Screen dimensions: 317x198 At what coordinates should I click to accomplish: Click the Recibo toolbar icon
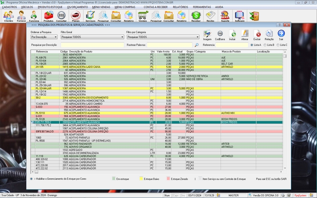[210, 16]
